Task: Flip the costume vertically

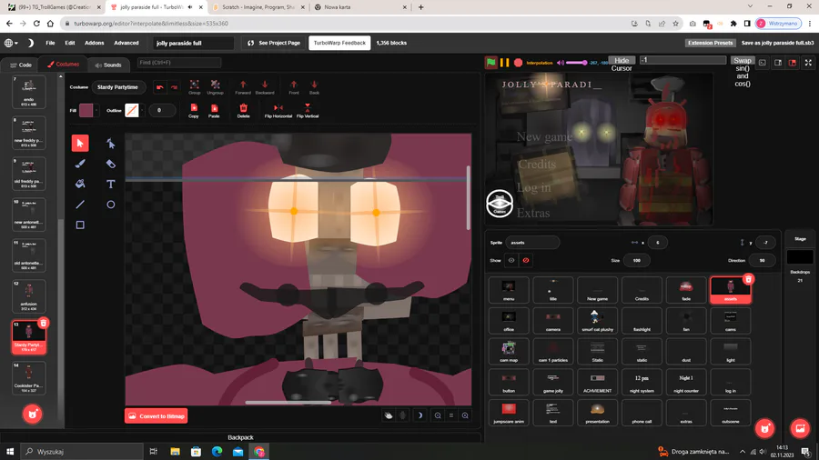Action: [308, 111]
